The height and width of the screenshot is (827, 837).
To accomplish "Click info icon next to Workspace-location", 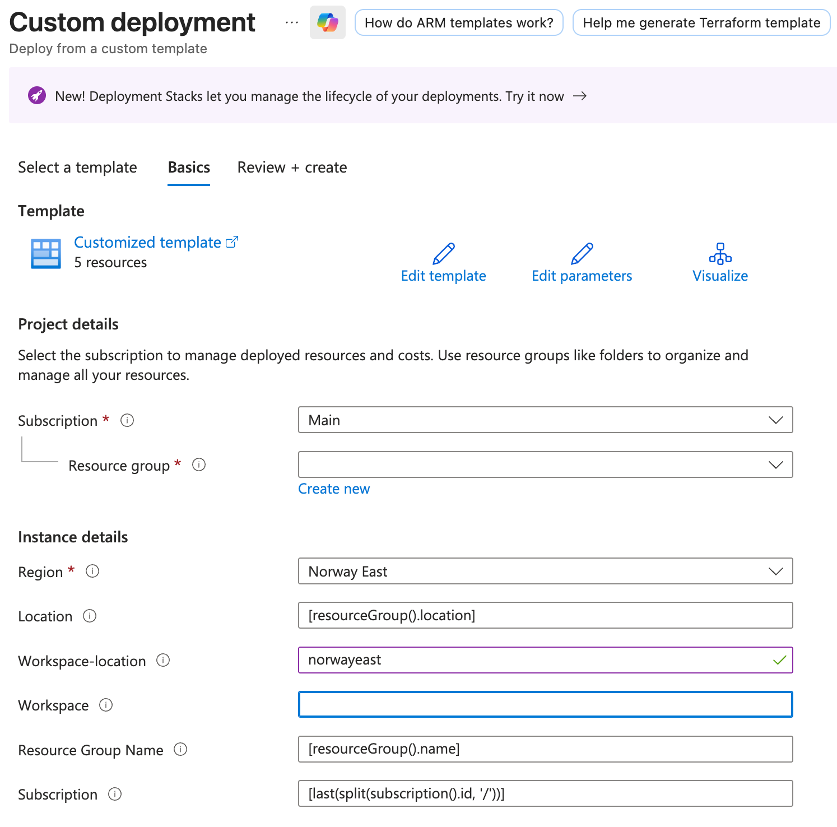I will [163, 661].
